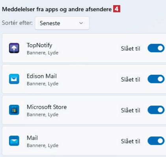Screen dimensions: 166x157
Task: Open Mail app notification settings row
Action: [84, 141]
